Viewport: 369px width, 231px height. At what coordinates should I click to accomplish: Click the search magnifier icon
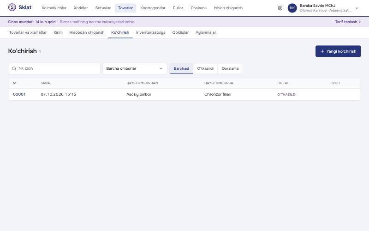(x=14, y=68)
